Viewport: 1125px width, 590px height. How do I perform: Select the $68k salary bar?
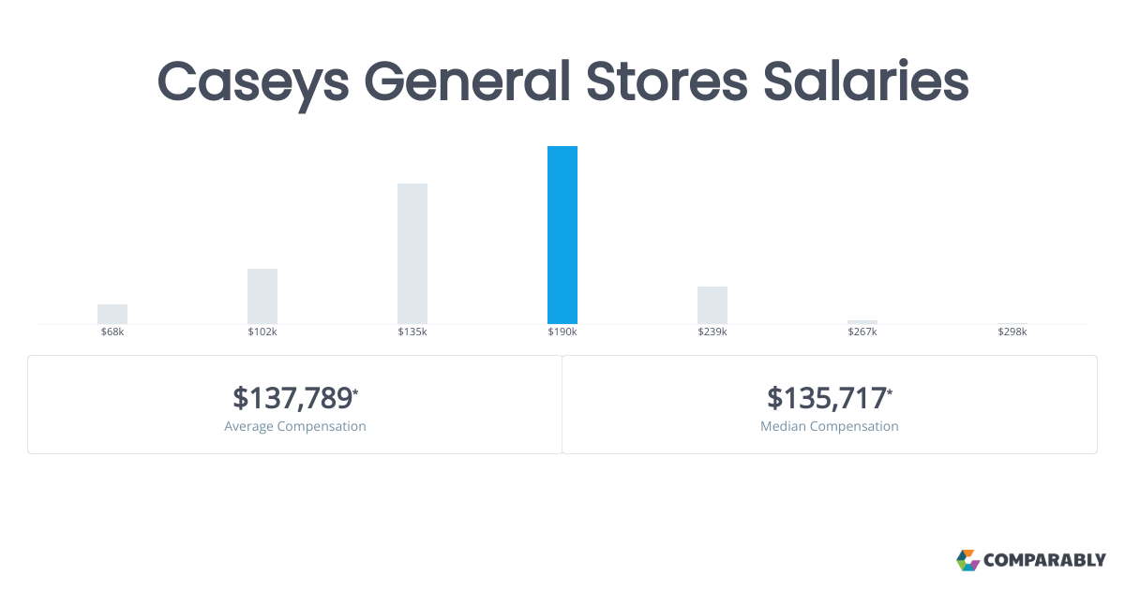(112, 314)
